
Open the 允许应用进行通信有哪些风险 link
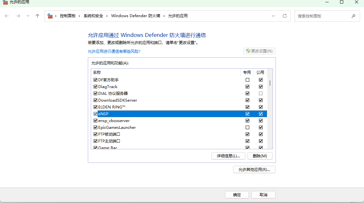point(114,51)
